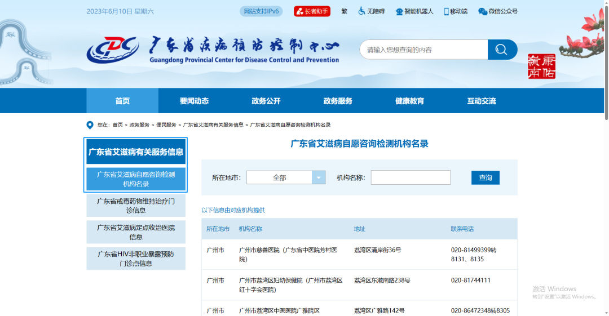
Task: Click the 机构名称 column header
Action: point(250,229)
